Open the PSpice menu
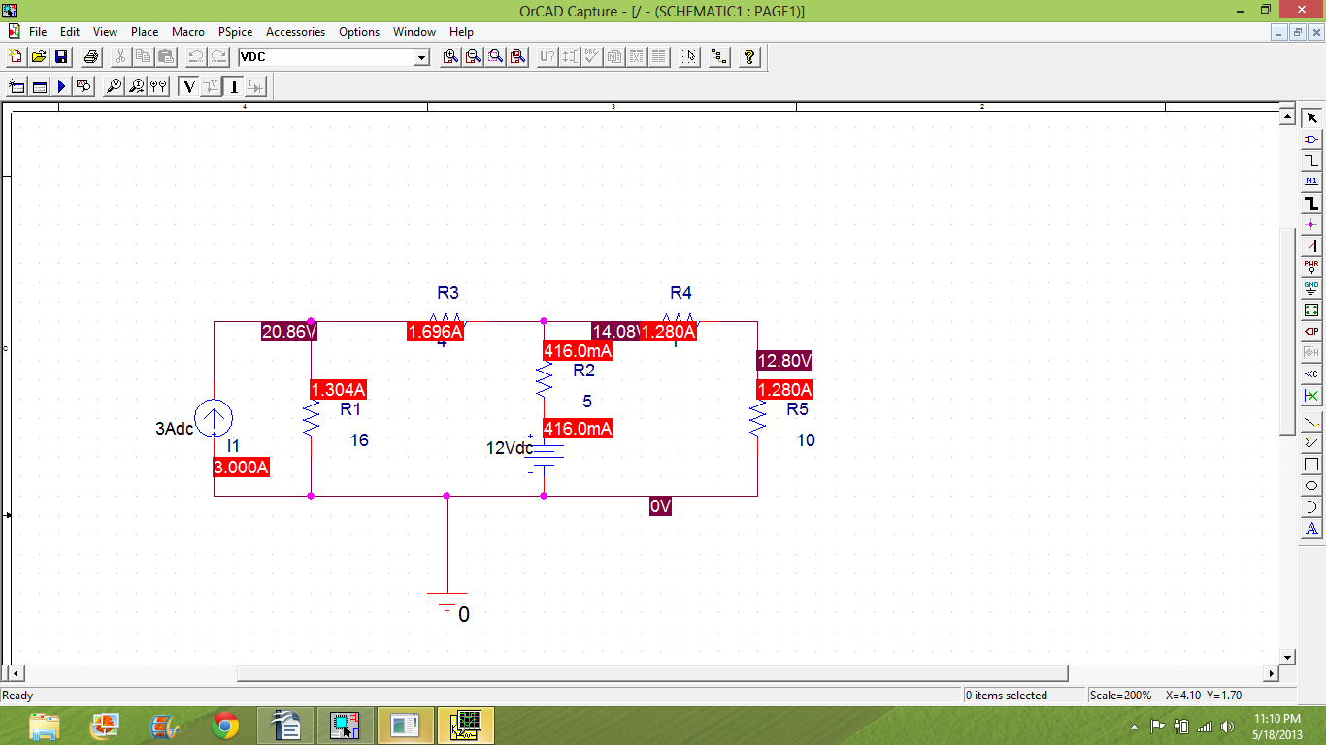This screenshot has height=745, width=1326. 235,32
